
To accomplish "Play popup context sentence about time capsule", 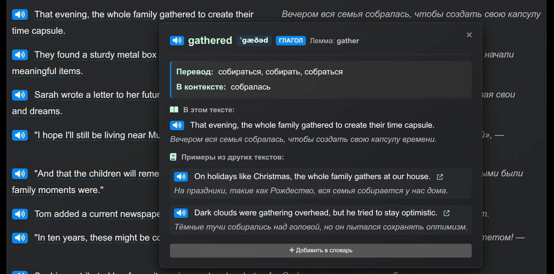I will 177,125.
